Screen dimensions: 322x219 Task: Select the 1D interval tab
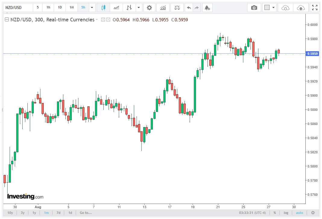pos(60,8)
